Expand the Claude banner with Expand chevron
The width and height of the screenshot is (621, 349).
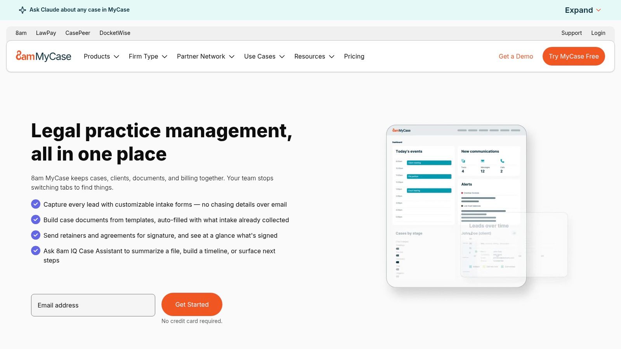[x=583, y=10]
